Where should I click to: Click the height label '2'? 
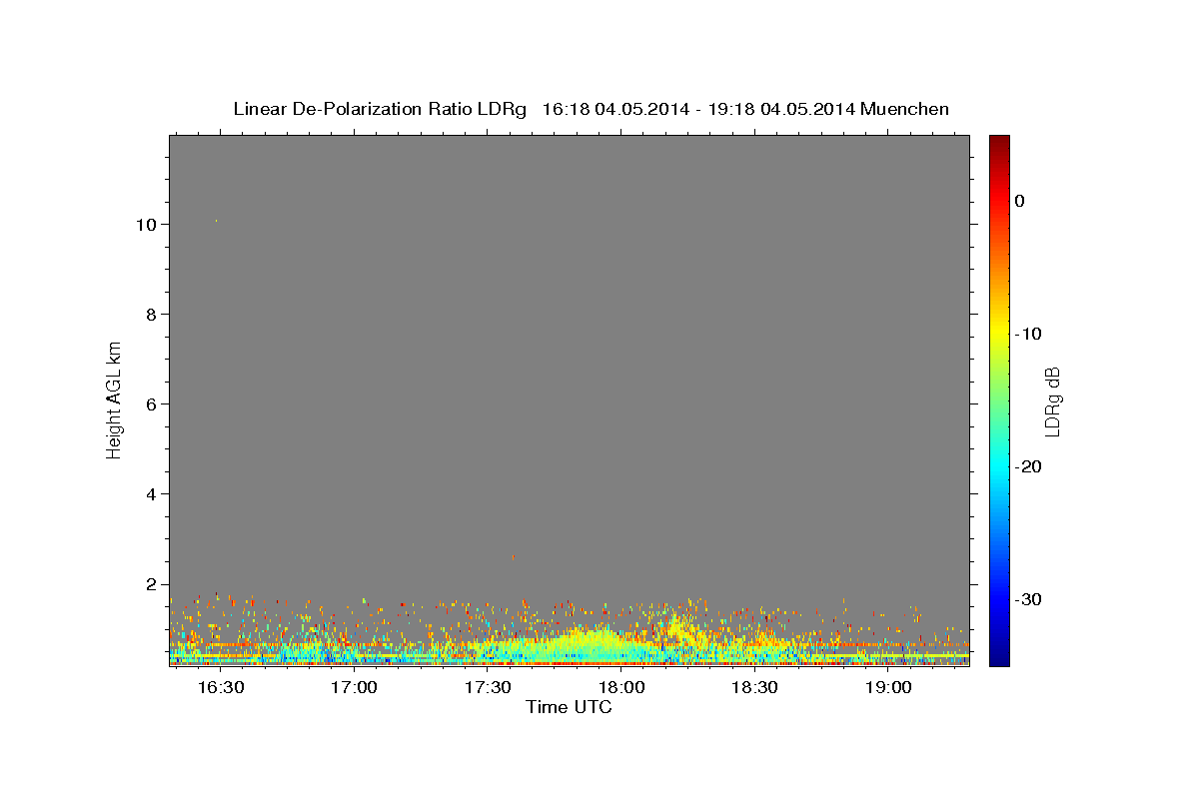153,584
